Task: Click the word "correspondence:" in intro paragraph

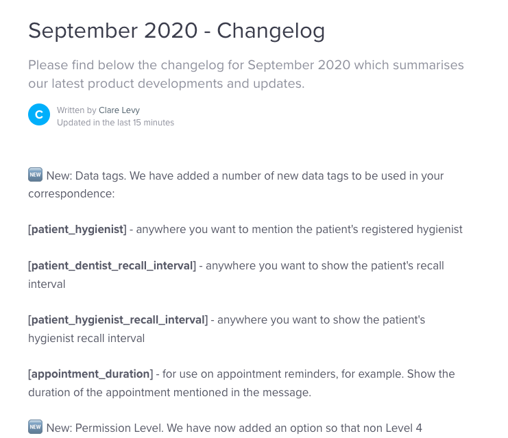Action: pyautogui.click(x=71, y=193)
